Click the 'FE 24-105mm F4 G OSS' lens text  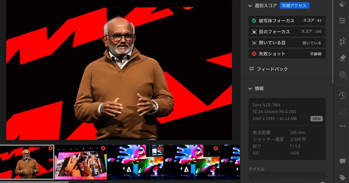(274, 112)
